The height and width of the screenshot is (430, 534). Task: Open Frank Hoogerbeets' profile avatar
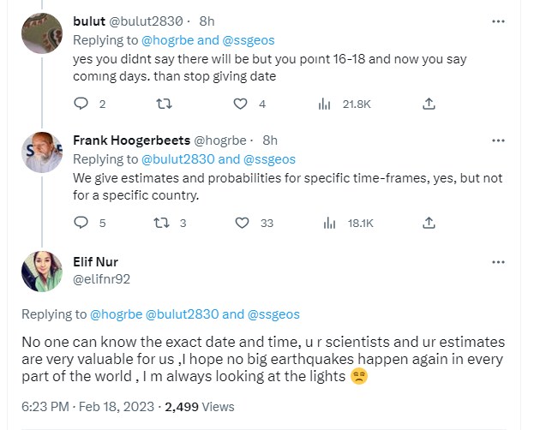[x=41, y=153]
